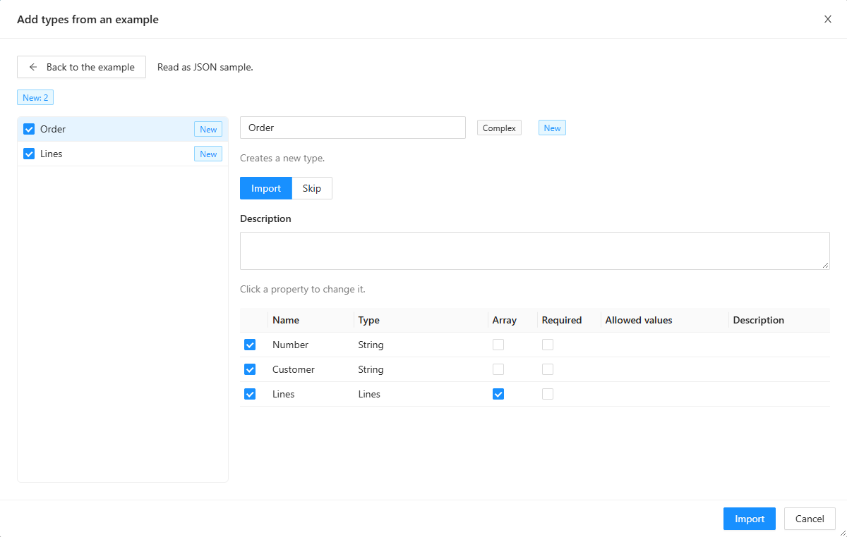Image resolution: width=847 pixels, height=537 pixels.
Task: Confirm with the bottom Import button
Action: tap(750, 519)
